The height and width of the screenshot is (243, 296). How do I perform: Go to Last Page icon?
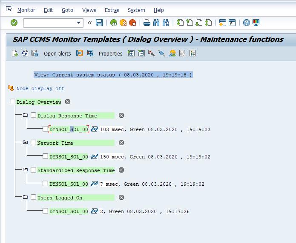[x=208, y=23]
